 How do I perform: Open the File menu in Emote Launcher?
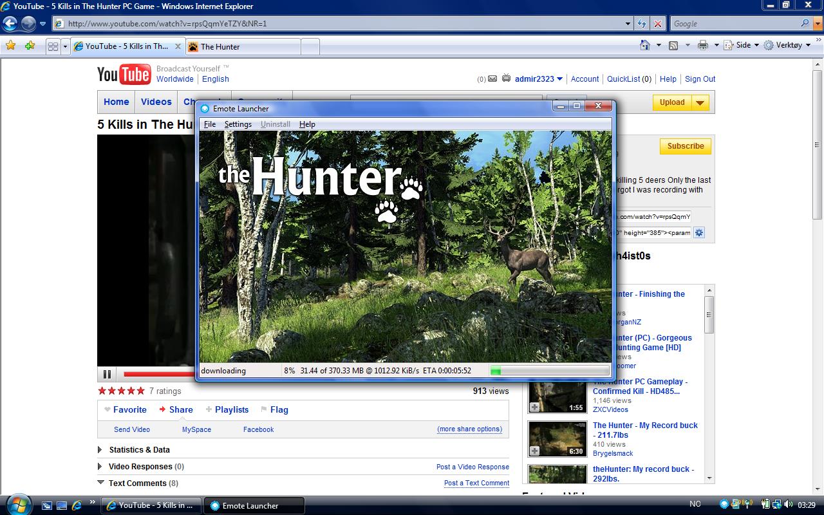coord(210,124)
